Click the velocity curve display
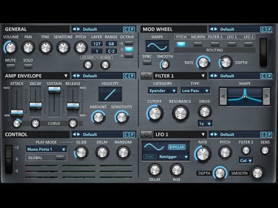 click(110, 94)
